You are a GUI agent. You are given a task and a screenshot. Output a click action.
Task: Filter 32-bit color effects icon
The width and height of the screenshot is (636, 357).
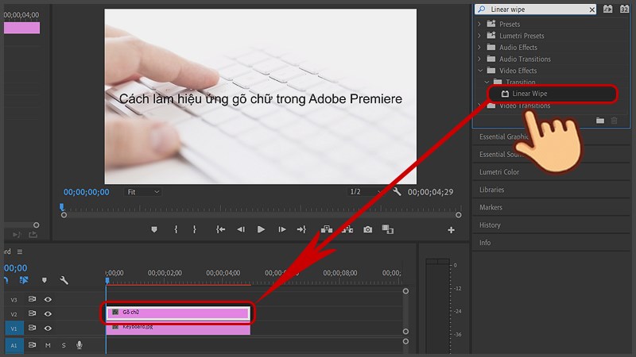click(x=625, y=9)
